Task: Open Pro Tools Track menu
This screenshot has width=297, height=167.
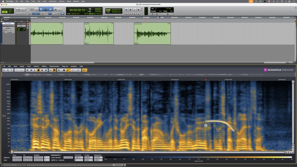Action: pyautogui.click(x=33, y=1)
